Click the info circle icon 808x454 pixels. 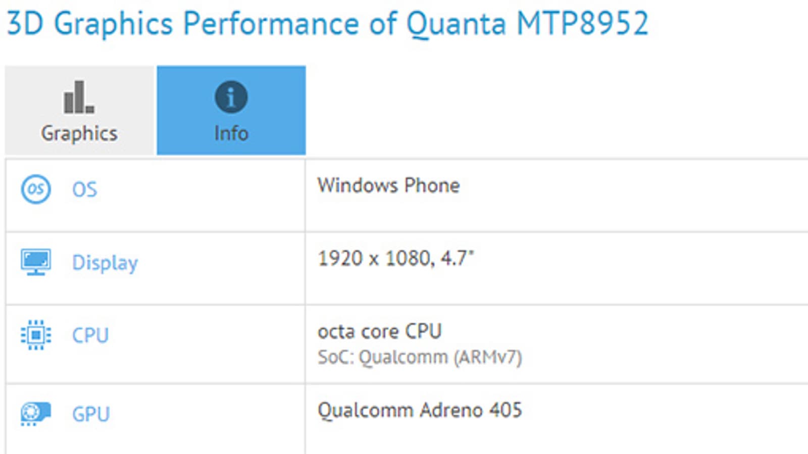click(x=231, y=97)
